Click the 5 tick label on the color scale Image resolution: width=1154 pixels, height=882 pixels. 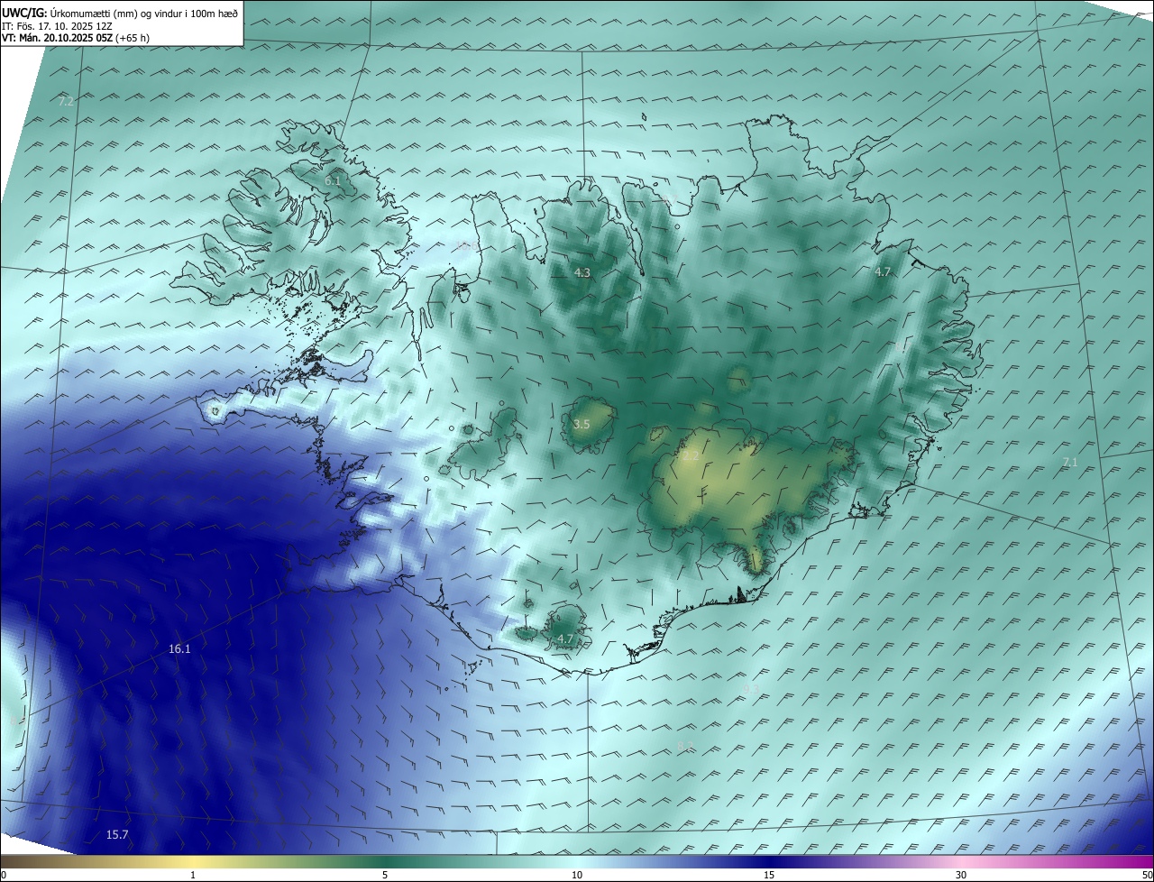(x=385, y=875)
